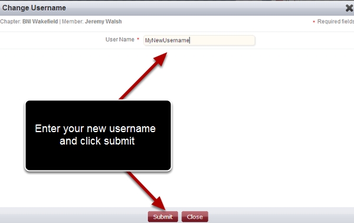Image resolution: width=354 pixels, height=223 pixels.
Task: Click the empty dialog title bar area
Action: [203, 8]
